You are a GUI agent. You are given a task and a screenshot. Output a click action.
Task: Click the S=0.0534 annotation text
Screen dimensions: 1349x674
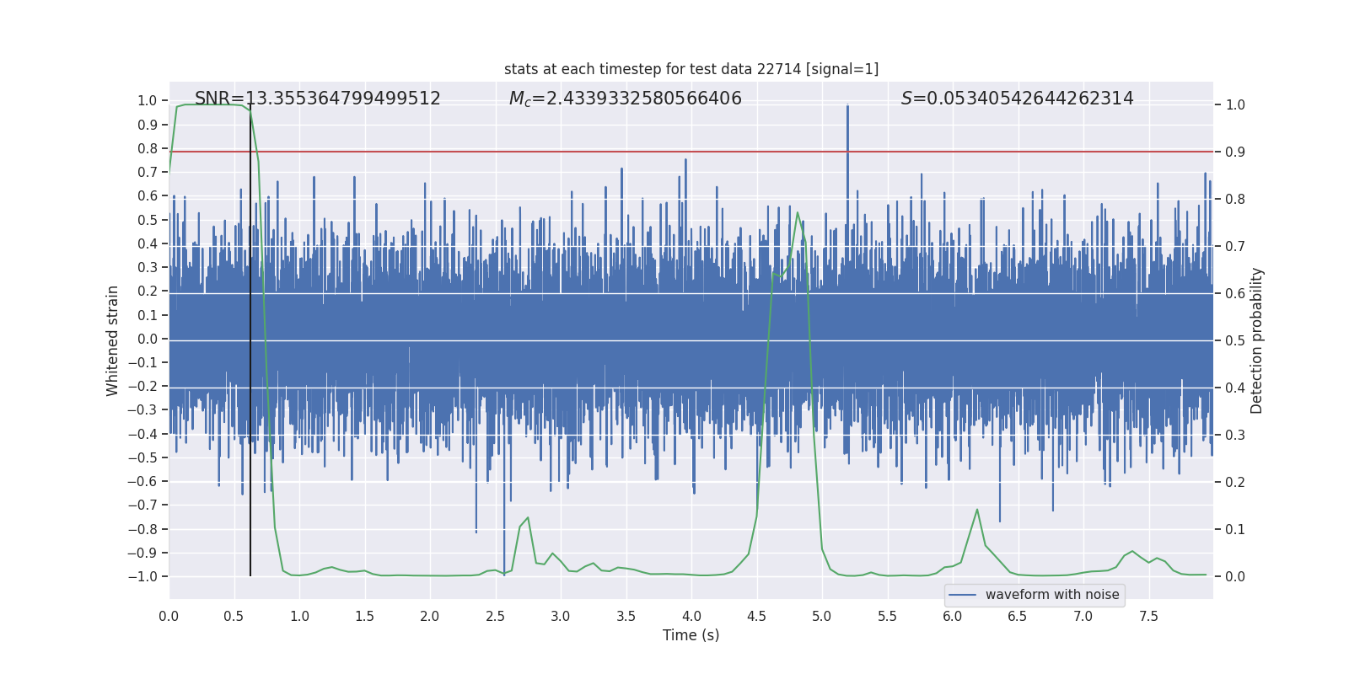(x=1017, y=99)
